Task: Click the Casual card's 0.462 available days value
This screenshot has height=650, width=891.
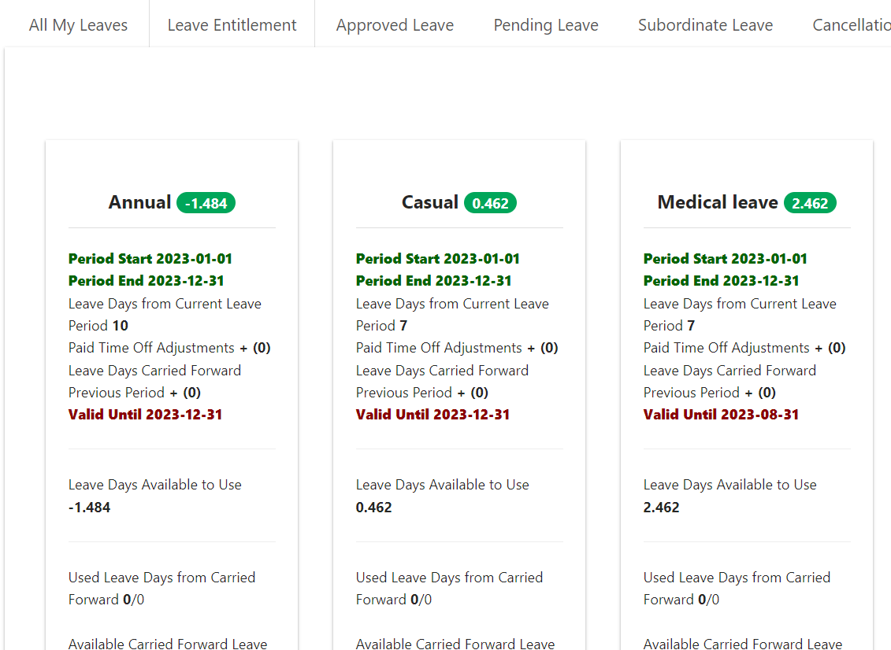Action: tap(373, 508)
